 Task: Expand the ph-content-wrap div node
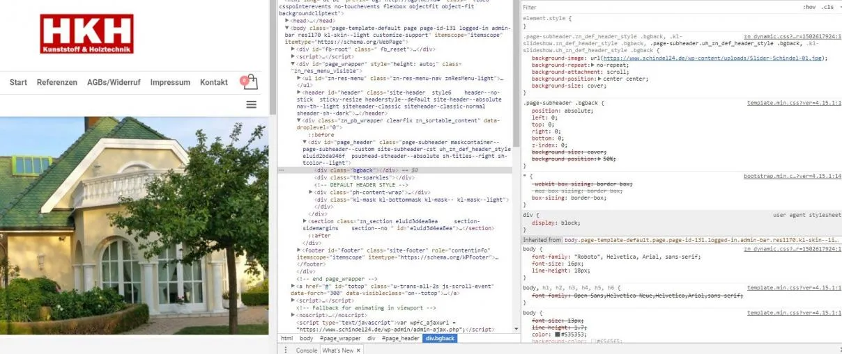[x=311, y=192]
